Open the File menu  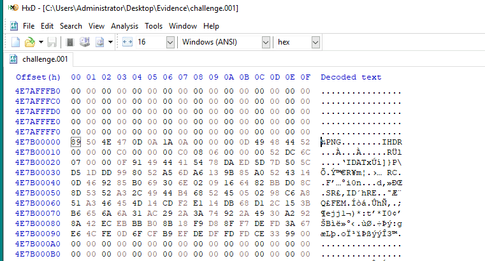click(x=29, y=26)
